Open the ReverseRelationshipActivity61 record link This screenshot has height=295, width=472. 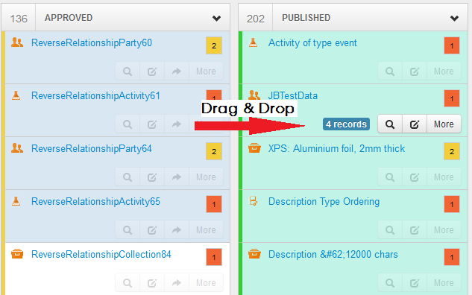95,95
